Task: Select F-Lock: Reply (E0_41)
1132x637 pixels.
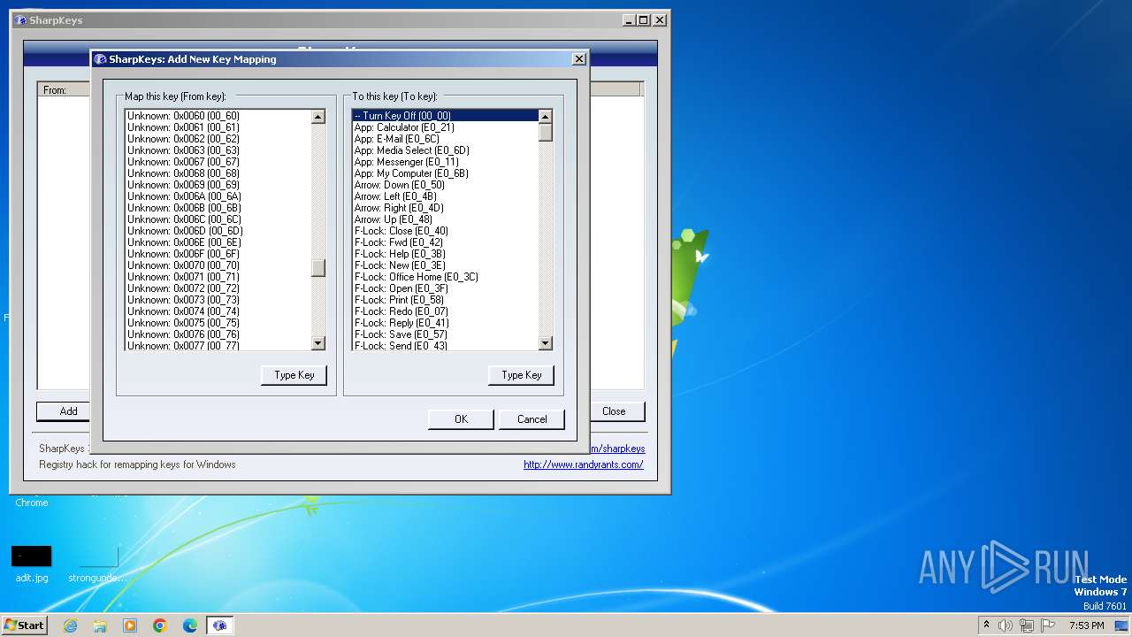Action: click(x=445, y=323)
